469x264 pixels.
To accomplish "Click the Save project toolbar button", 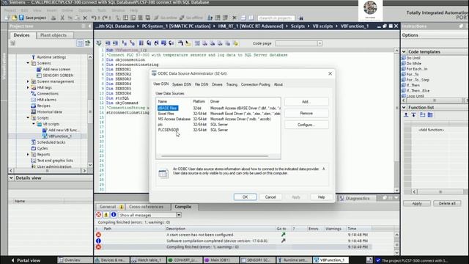I will [x=32, y=18].
